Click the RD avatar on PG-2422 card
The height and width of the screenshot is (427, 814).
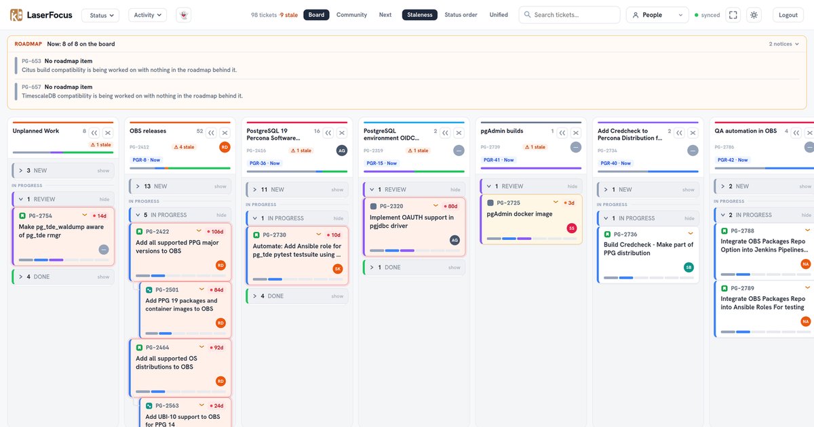pos(220,265)
